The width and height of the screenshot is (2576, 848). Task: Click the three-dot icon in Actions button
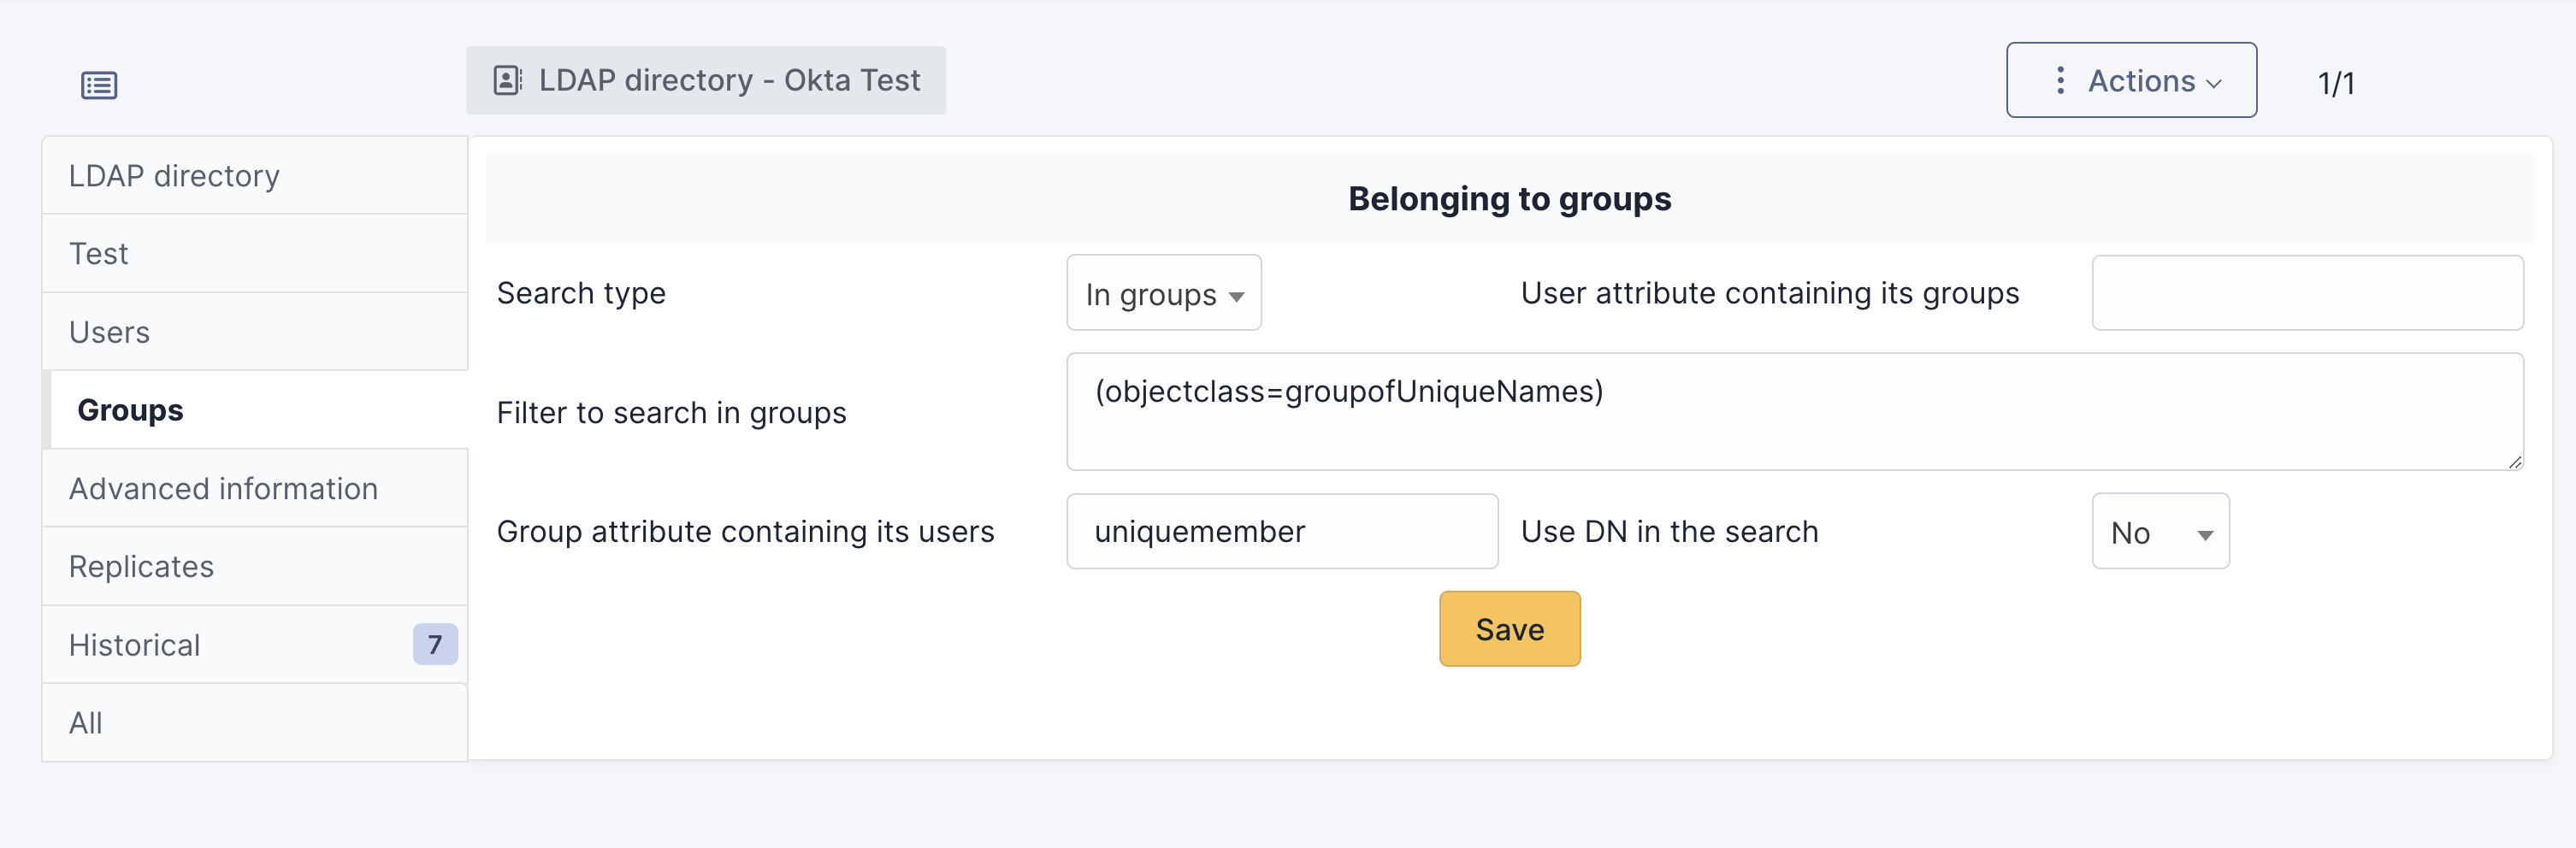(x=2059, y=80)
